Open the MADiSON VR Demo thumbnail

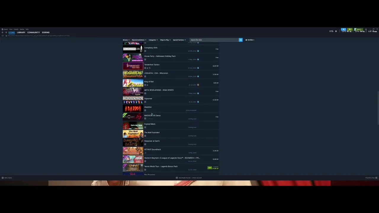(x=133, y=117)
